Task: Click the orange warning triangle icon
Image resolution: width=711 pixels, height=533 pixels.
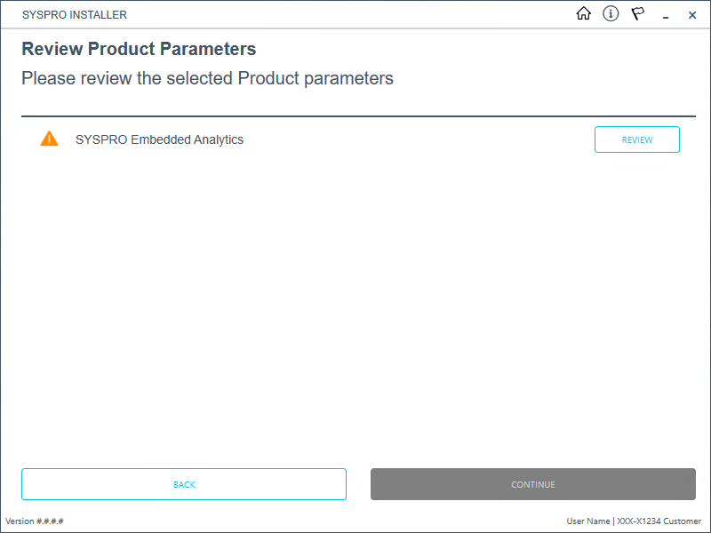Action: coord(49,139)
